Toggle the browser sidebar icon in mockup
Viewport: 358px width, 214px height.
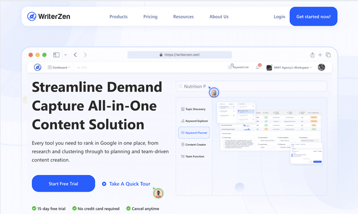point(56,55)
